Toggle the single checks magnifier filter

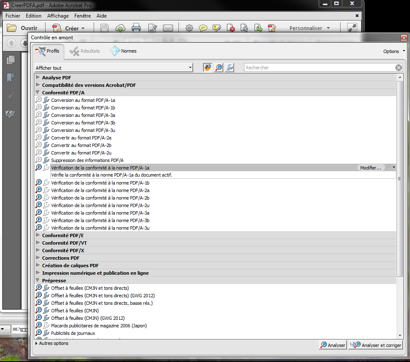tap(218, 68)
